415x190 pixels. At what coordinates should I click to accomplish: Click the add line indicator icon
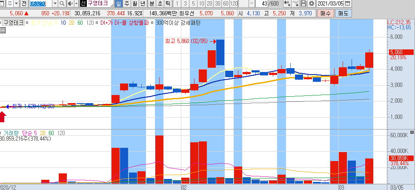pos(296,4)
